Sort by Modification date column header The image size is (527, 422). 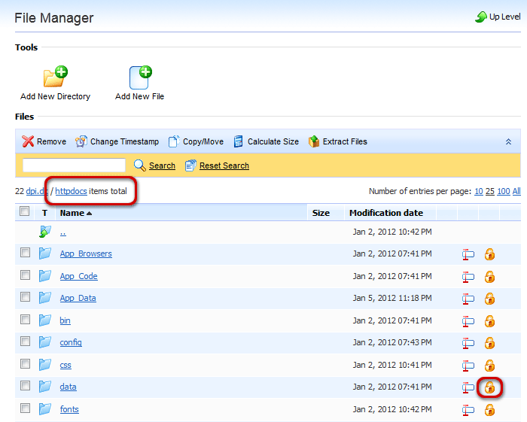coord(386,213)
